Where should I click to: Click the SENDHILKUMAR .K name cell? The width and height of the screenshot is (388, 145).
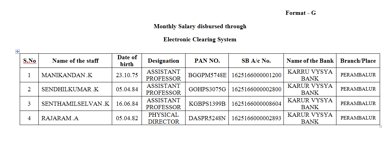[x=70, y=89]
